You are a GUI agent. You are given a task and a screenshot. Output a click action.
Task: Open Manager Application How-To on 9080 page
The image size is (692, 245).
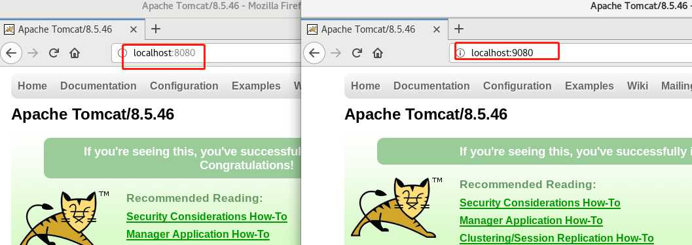[x=531, y=220]
